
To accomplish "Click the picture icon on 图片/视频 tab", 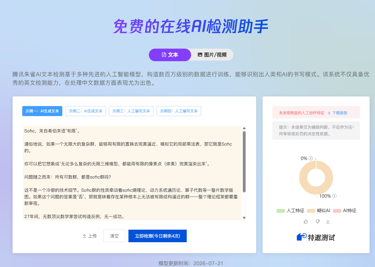I will (x=200, y=55).
